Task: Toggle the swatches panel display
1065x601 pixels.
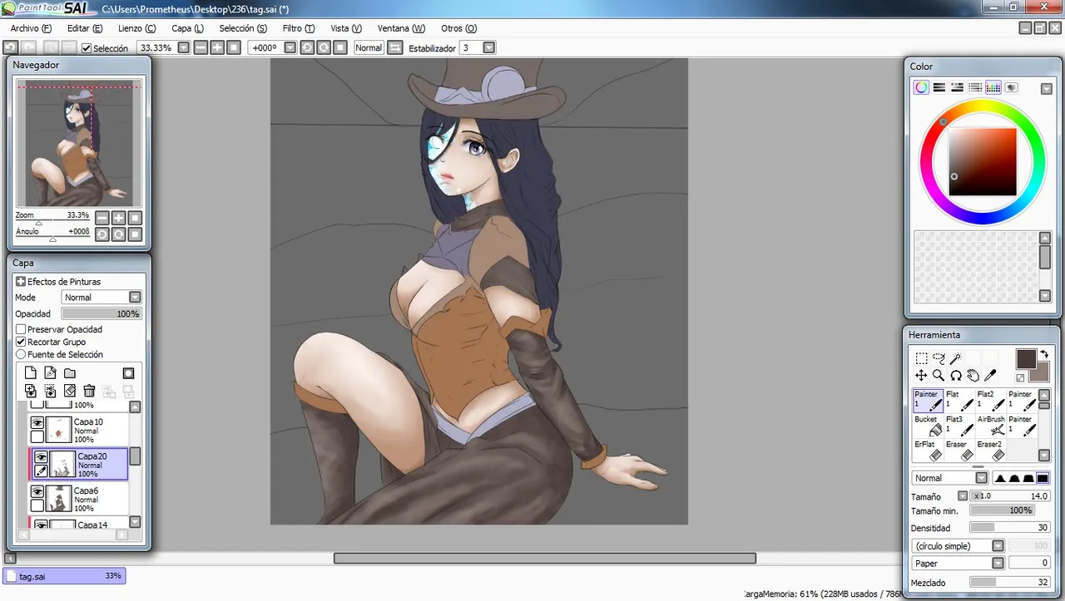Action: tap(993, 87)
